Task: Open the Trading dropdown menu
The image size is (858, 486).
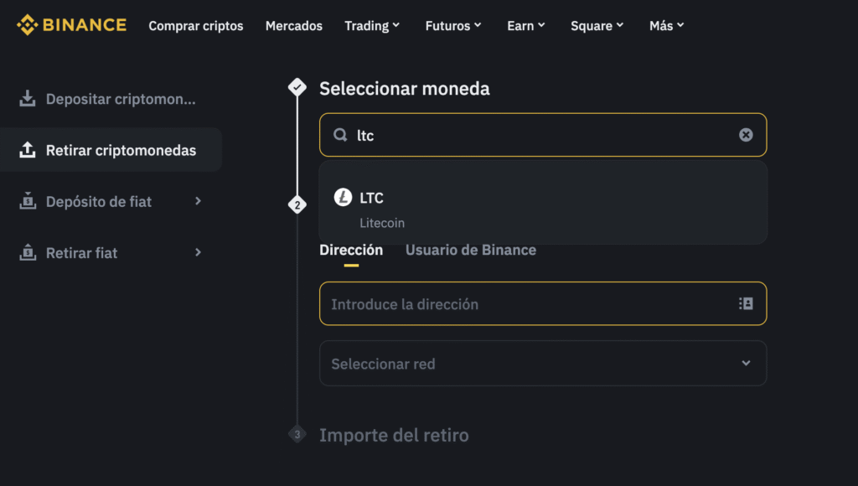Action: (372, 26)
